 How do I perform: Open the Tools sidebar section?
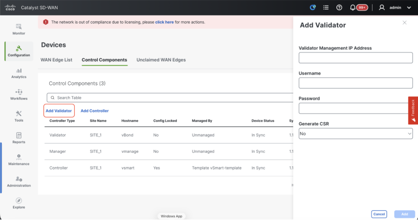pyautogui.click(x=19, y=116)
